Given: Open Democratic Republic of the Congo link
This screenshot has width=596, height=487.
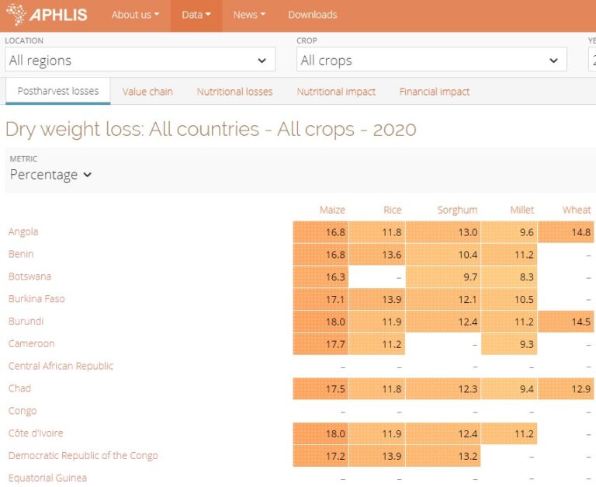Looking at the screenshot, I should 83,456.
